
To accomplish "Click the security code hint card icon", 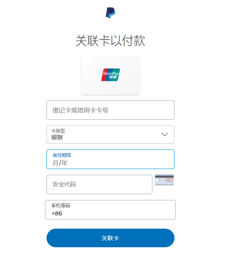I will [x=164, y=180].
